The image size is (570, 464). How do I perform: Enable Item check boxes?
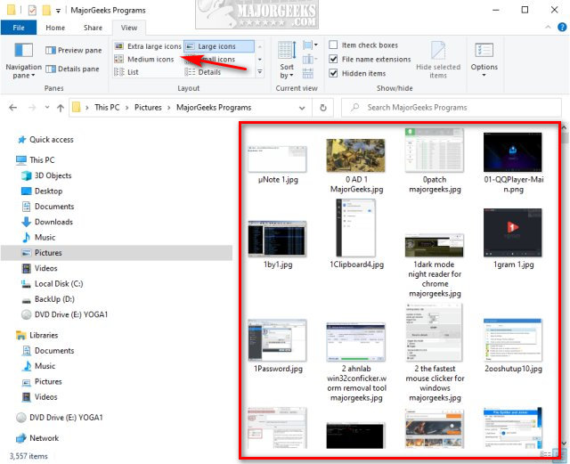tap(333, 45)
